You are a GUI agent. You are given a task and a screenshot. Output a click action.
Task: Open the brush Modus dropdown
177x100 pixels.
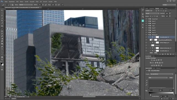(x=26, y=5)
